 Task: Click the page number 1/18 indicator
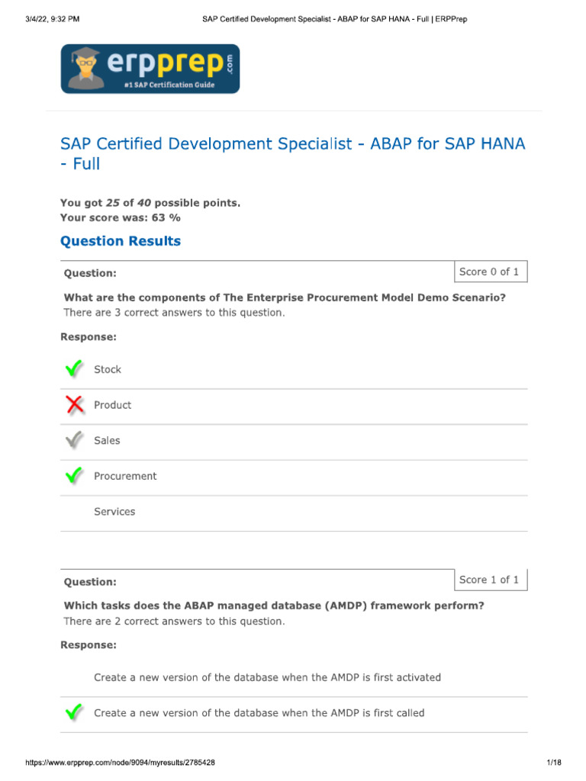click(x=554, y=763)
